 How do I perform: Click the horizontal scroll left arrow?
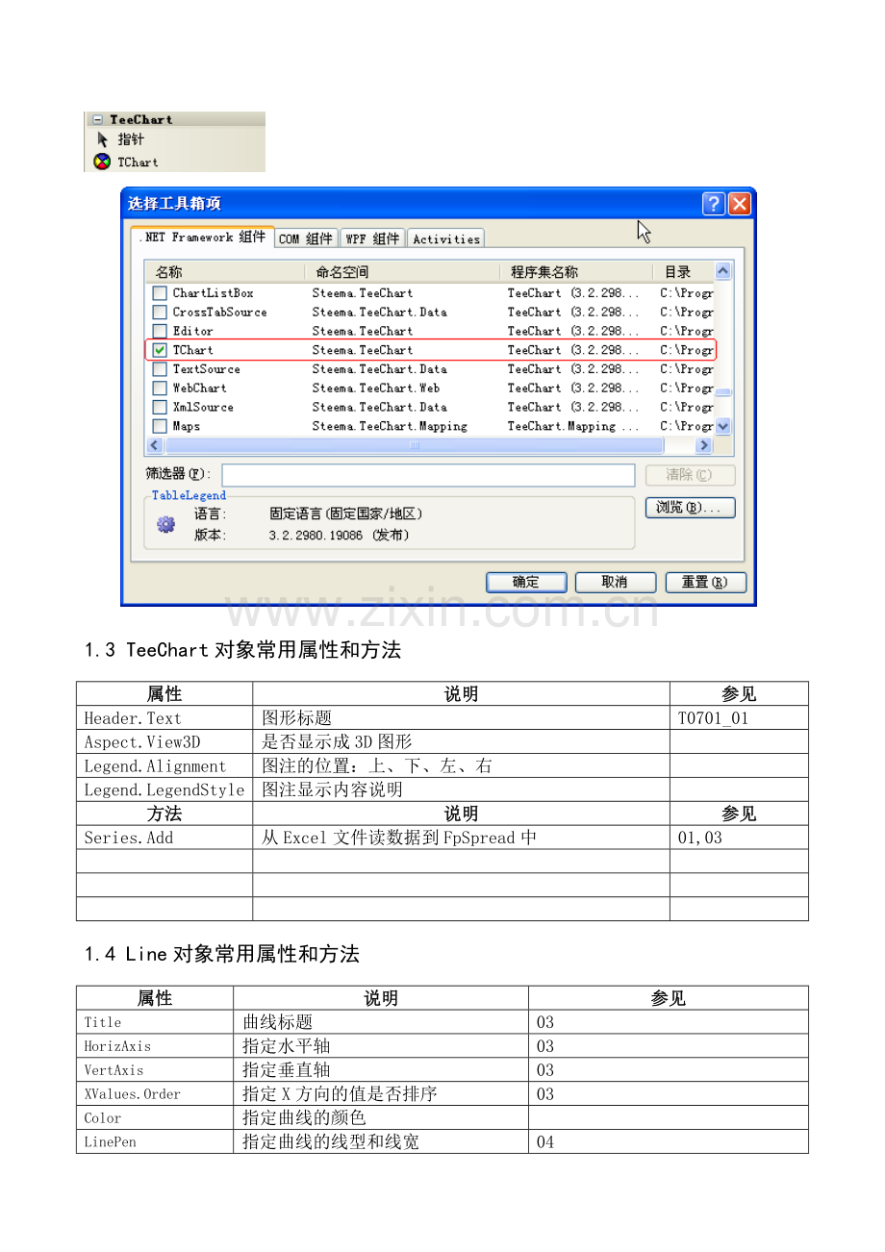click(154, 445)
